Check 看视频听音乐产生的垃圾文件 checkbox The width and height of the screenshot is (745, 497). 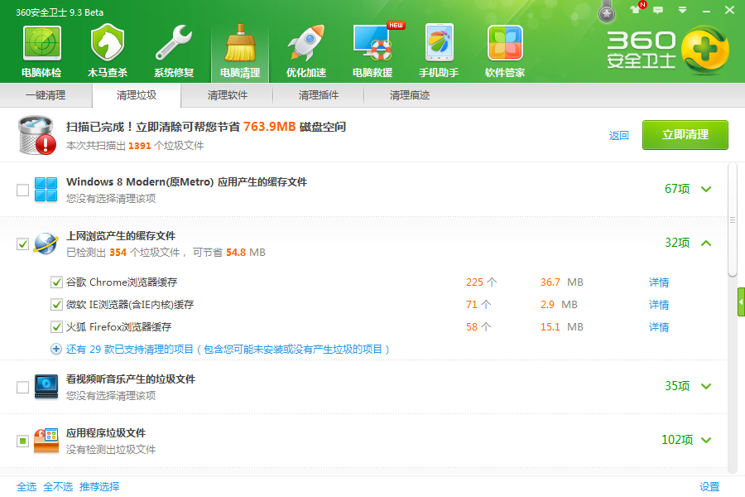coord(22,387)
